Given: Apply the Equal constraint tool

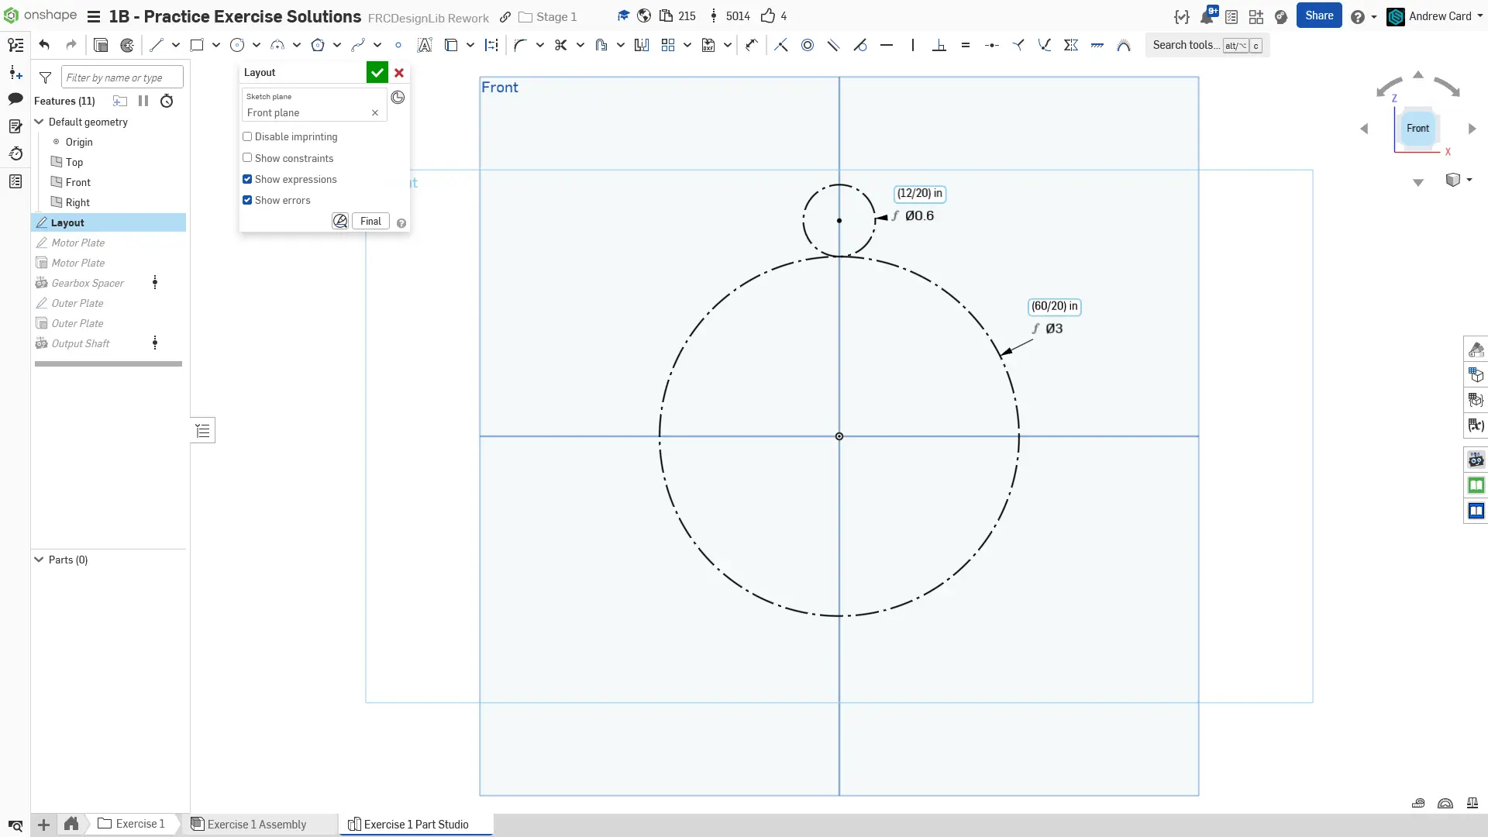Looking at the screenshot, I should coord(966,45).
